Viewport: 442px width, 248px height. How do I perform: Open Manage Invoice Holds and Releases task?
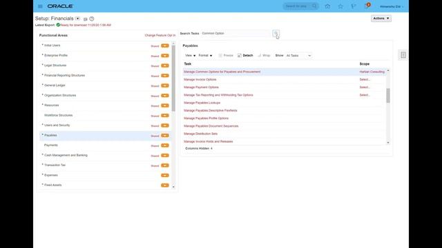click(209, 141)
